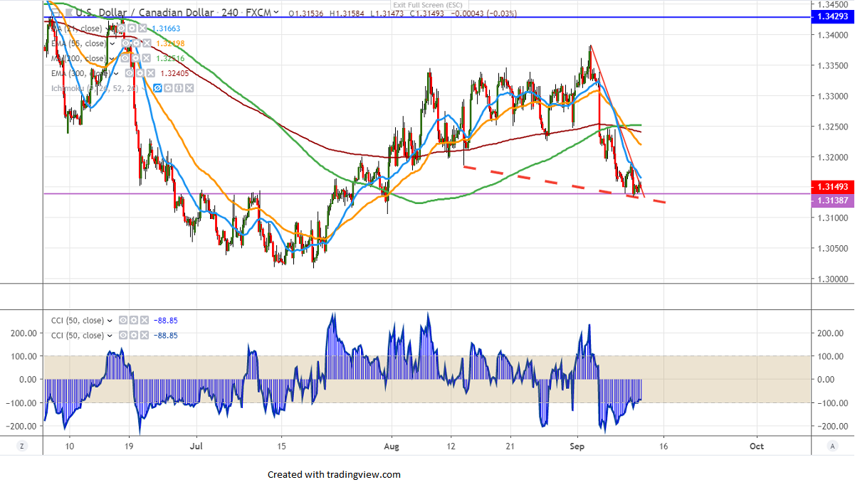Expand Ichimoku legend chevron
855x487 pixels.
[145, 89]
